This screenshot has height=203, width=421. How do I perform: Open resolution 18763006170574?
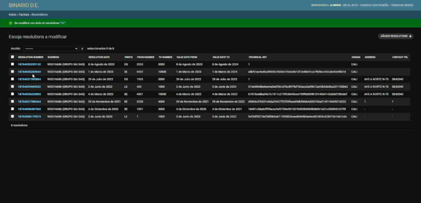29,116
